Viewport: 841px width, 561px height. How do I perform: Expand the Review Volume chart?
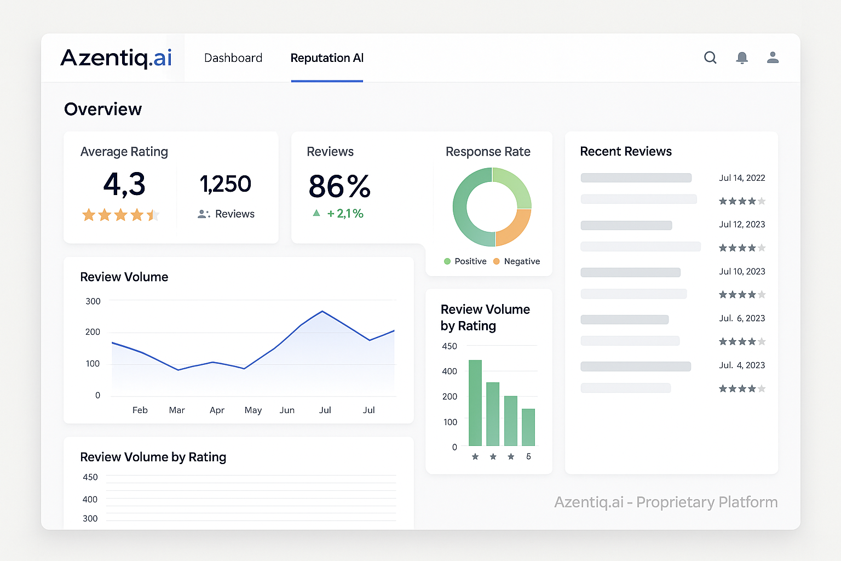click(124, 277)
